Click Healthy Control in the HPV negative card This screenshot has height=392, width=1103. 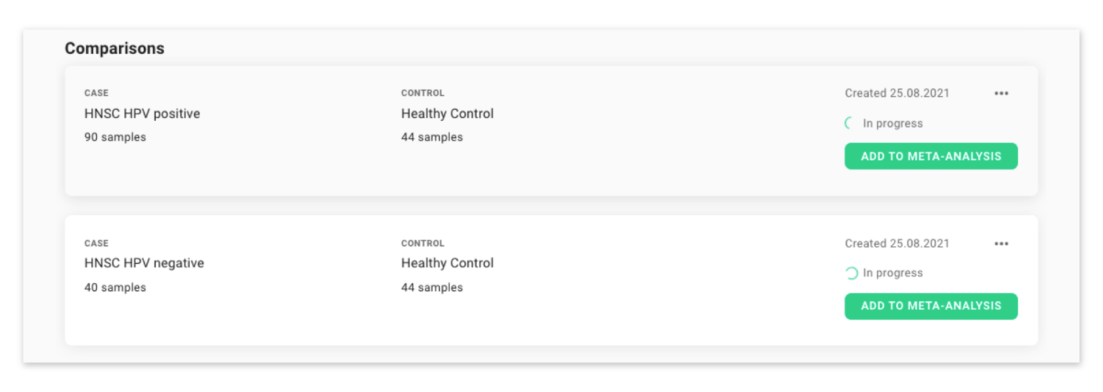coord(447,263)
